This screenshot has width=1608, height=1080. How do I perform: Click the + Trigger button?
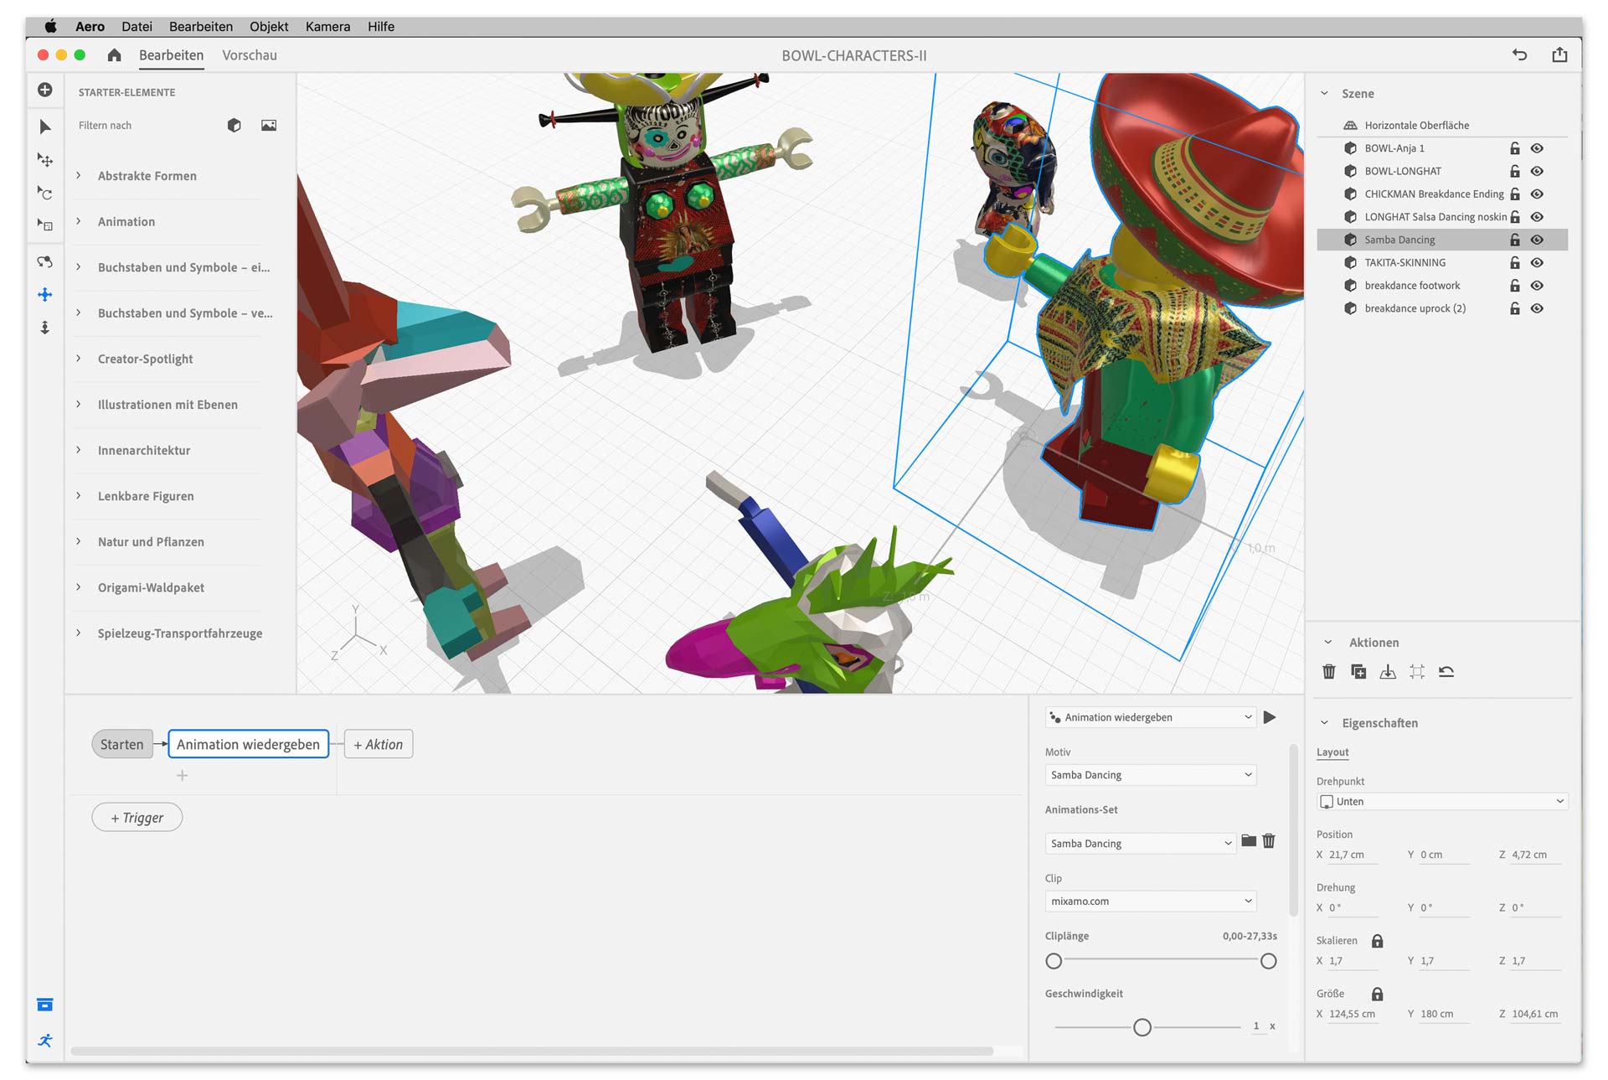click(x=137, y=818)
